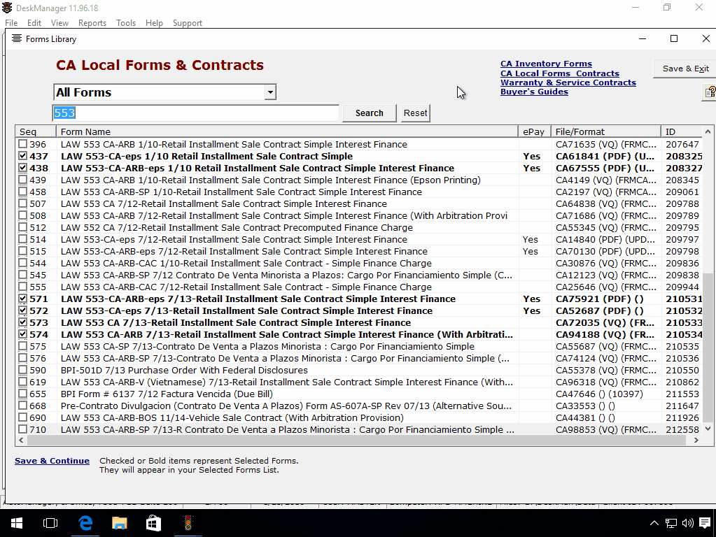The height and width of the screenshot is (537, 716).
Task: Select the search field containing 553
Action: 196,113
